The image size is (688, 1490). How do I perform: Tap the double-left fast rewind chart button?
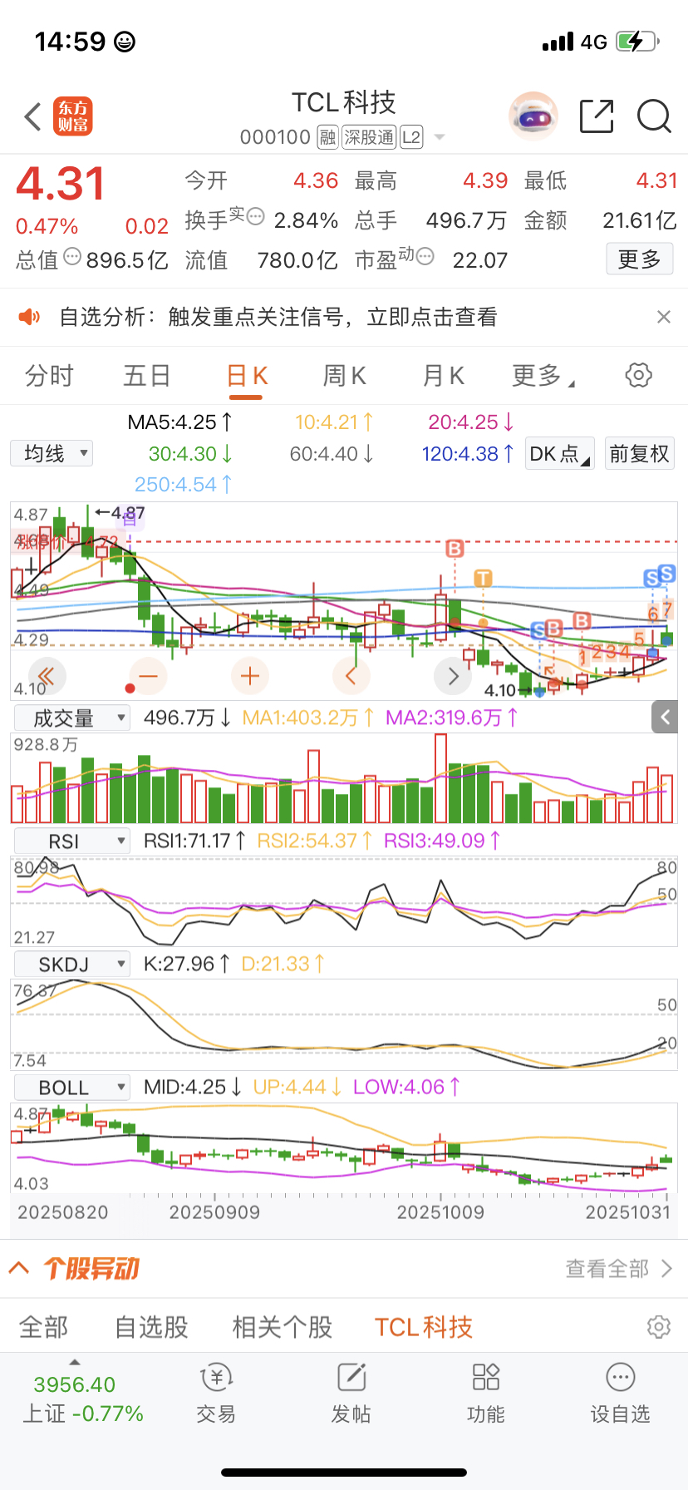(46, 676)
